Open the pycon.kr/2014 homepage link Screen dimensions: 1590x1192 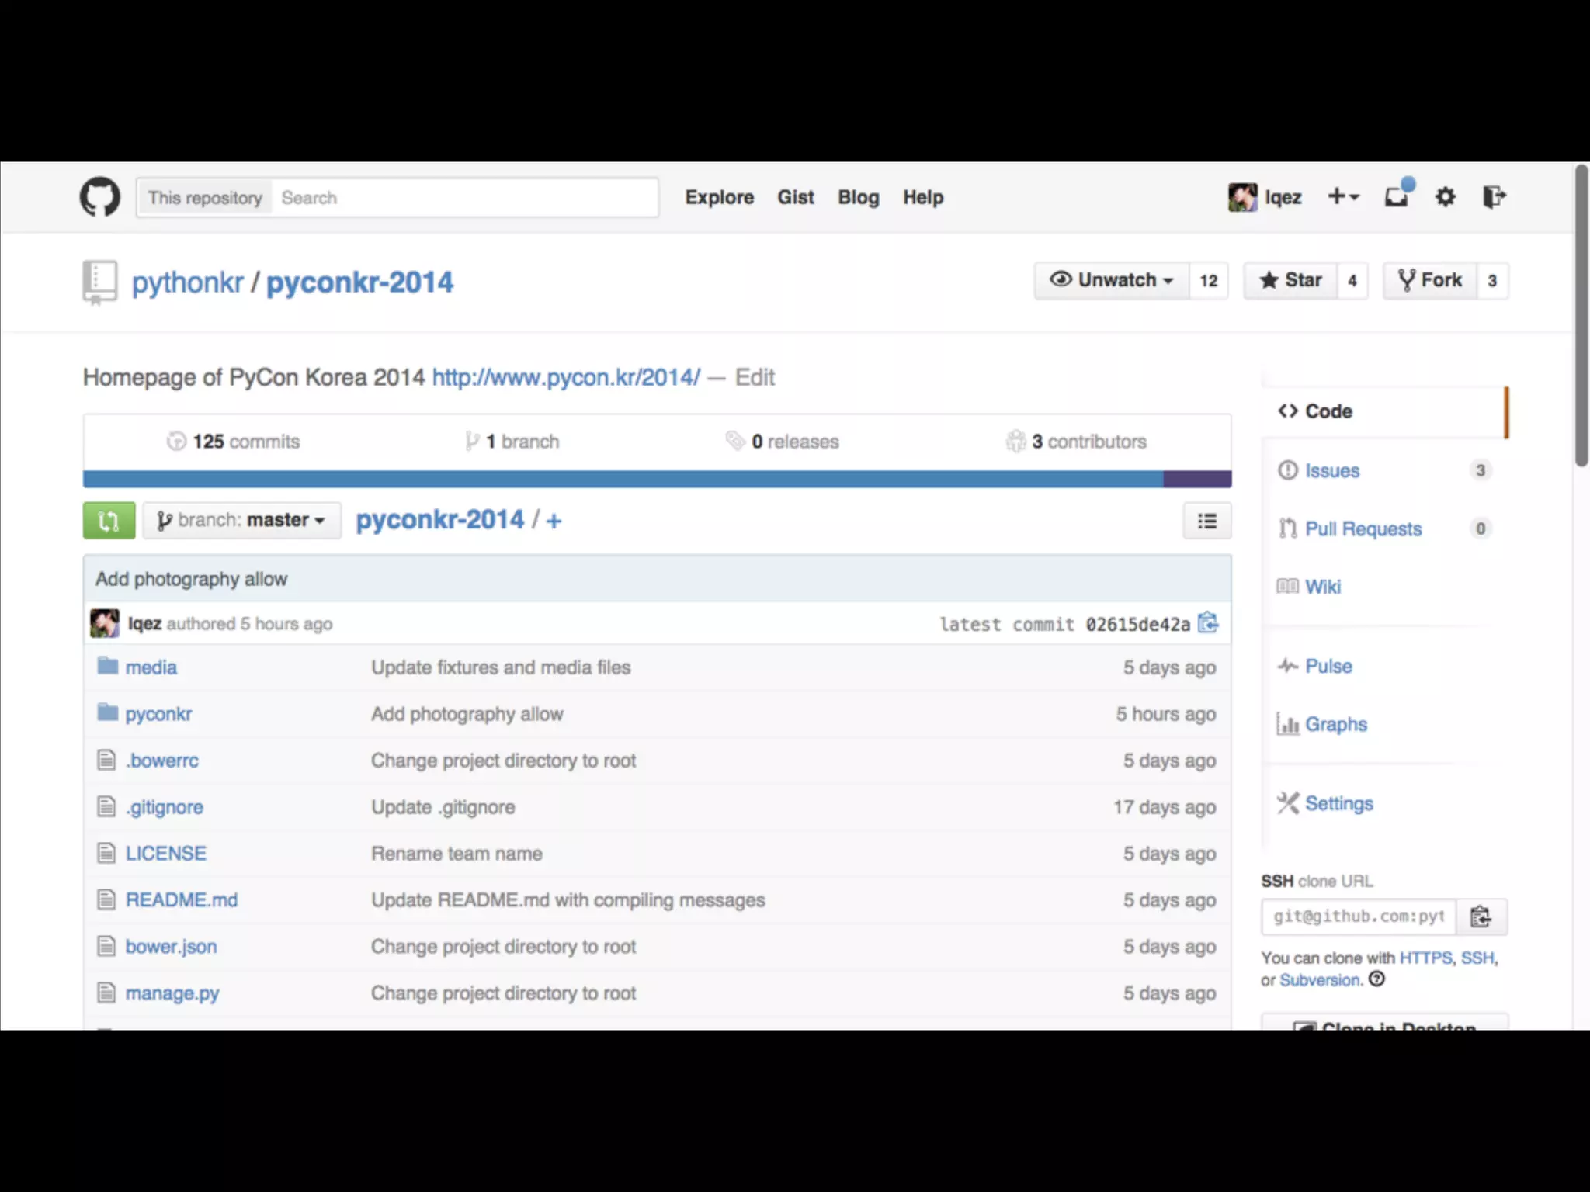coord(566,377)
